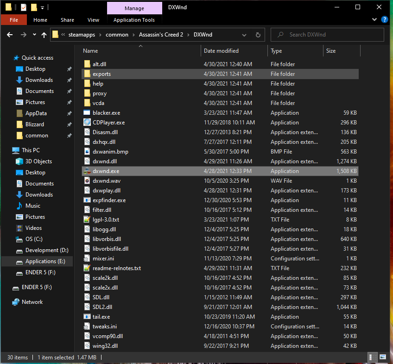
Task: Click the CDPlayer.exe disc icon
Action: pos(87,122)
